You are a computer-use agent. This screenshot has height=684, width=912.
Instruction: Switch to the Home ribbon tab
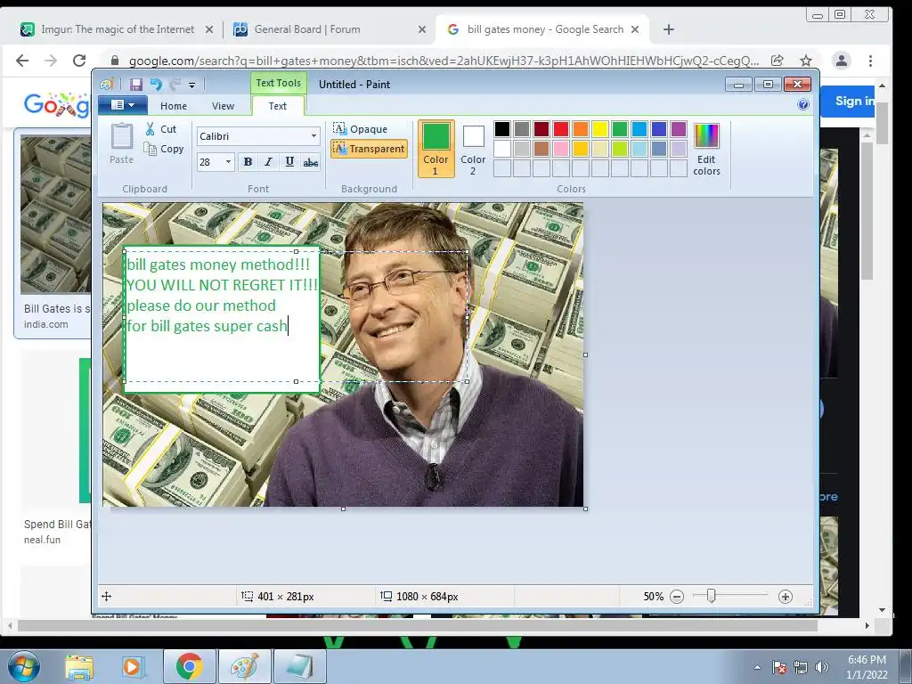[174, 106]
